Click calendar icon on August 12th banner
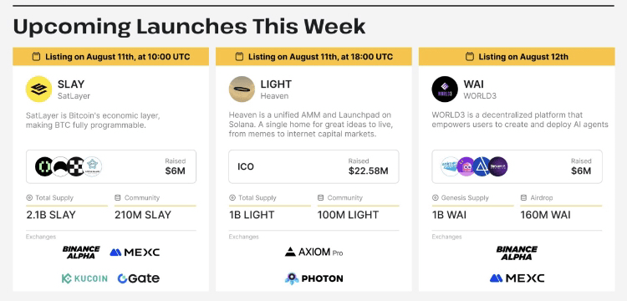 470,57
